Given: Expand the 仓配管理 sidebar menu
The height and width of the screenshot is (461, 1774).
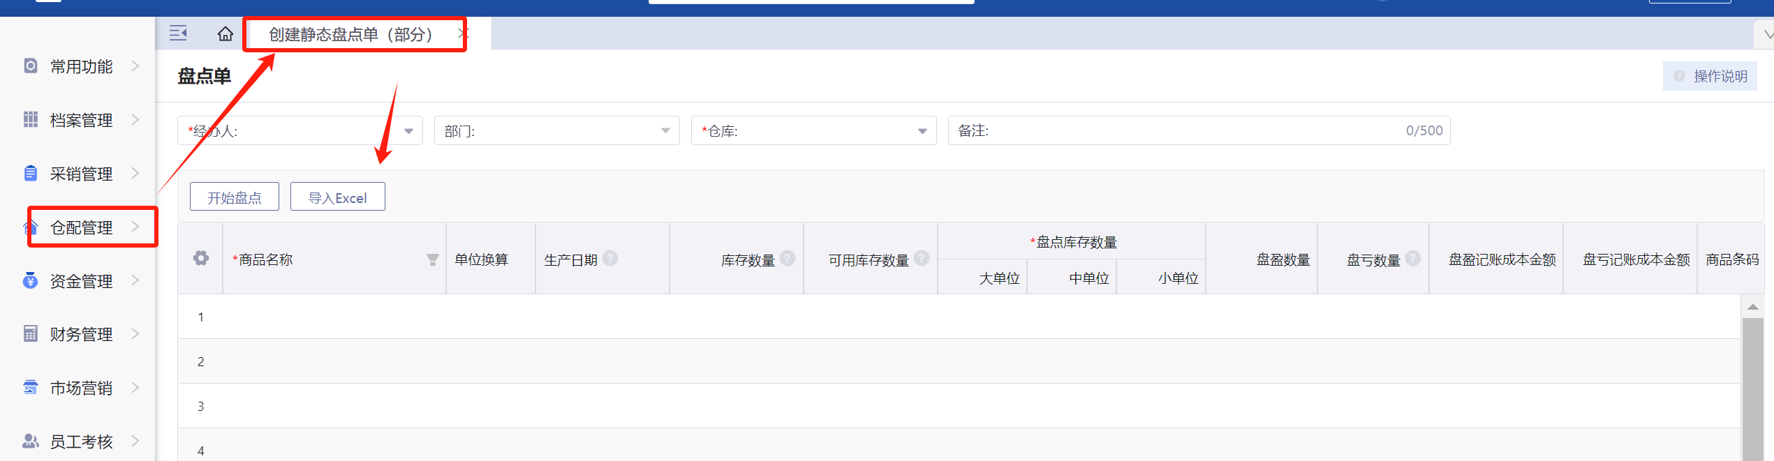Looking at the screenshot, I should pos(82,227).
